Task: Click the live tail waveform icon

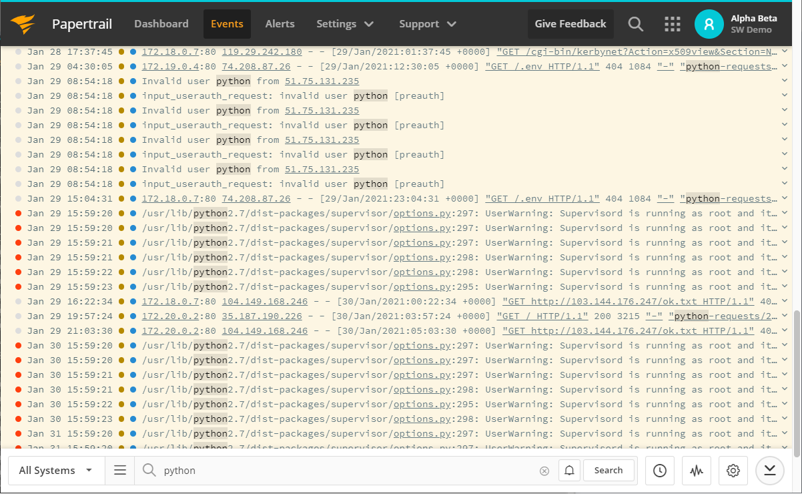Action: point(696,470)
